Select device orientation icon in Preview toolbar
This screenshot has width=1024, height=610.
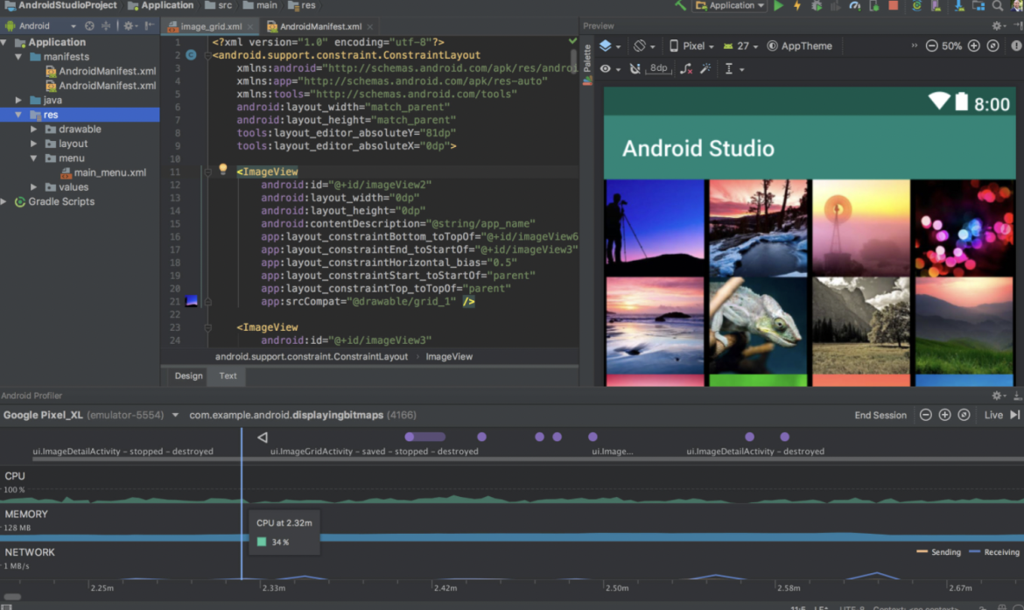(639, 45)
